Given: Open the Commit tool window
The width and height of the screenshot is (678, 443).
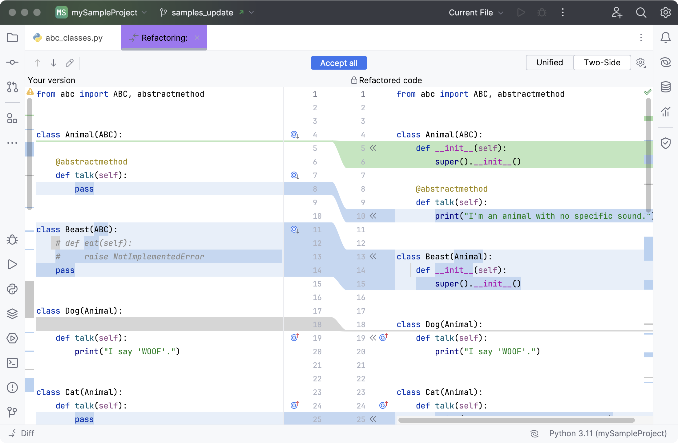Looking at the screenshot, I should 12,62.
